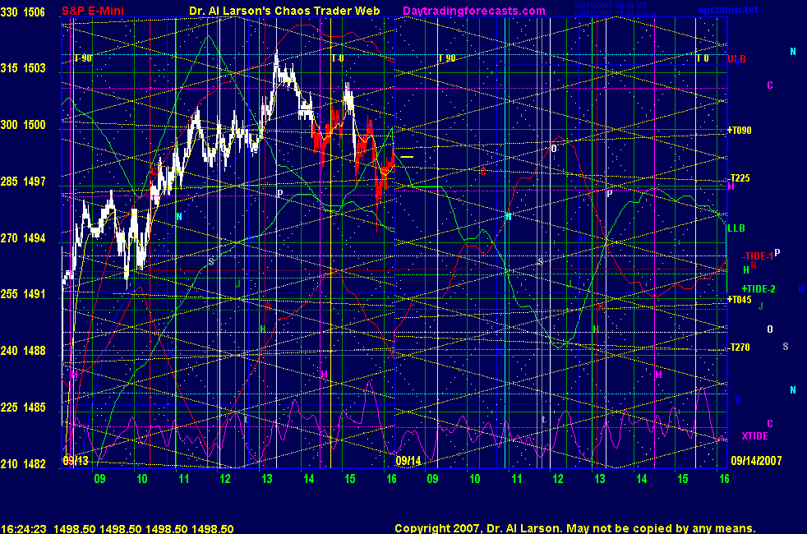Click the cyan N letter beside ULB
Viewport: 807px width, 534px height.
[x=793, y=52]
